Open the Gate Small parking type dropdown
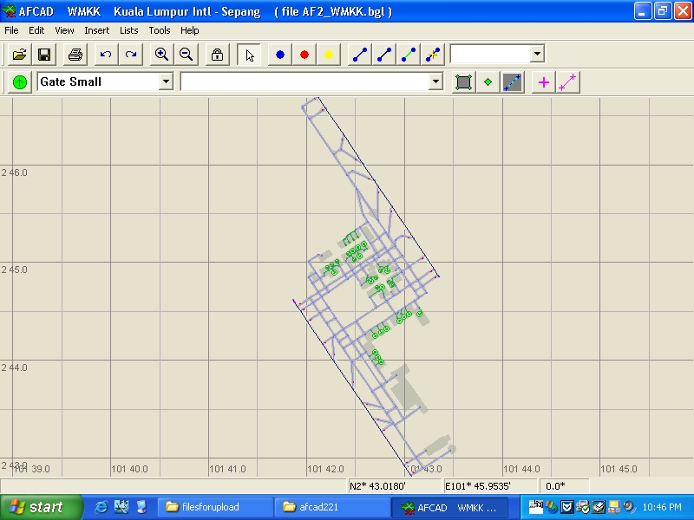694x520 pixels. click(x=166, y=81)
